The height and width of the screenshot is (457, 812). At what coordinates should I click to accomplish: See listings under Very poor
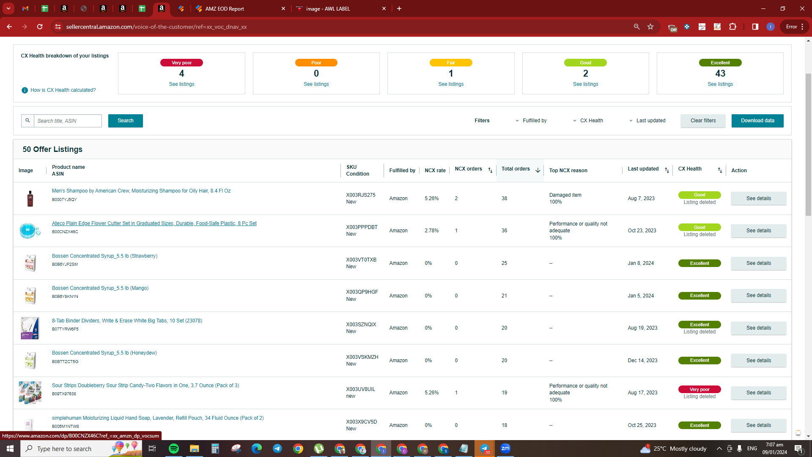[181, 84]
